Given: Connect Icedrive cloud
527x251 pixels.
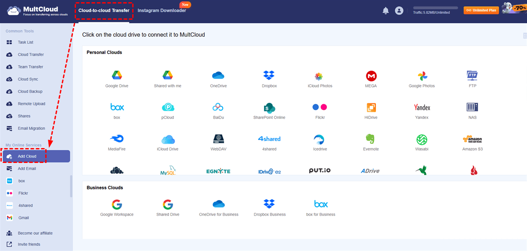Looking at the screenshot, I should coord(320,142).
